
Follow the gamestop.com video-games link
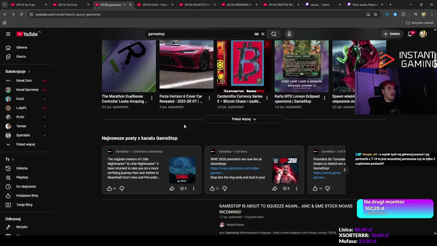coord(235,170)
